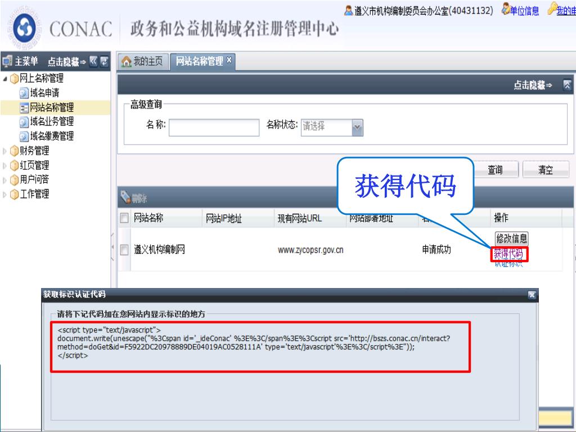Click the main menu panel icon
This screenshot has height=432, width=576.
tap(7, 61)
